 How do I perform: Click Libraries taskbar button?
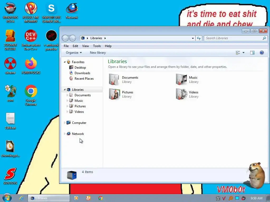pyautogui.click(x=49, y=198)
